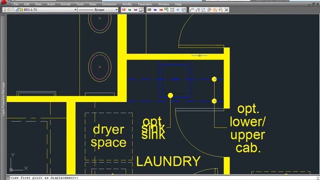Click the first curve icon in the rightmost toolbar

point(192,9)
